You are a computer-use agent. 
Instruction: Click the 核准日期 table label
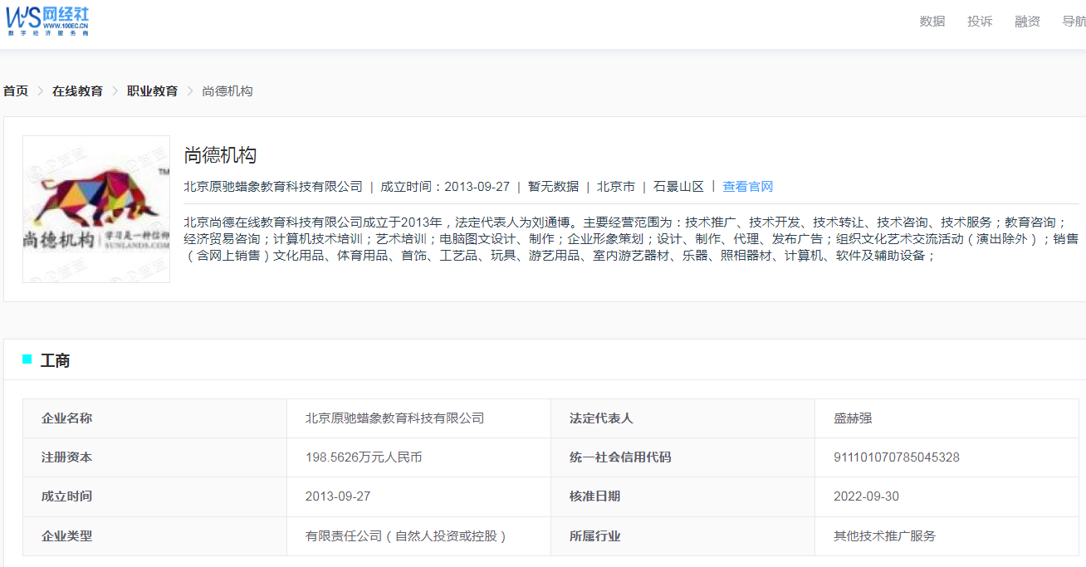(x=594, y=496)
